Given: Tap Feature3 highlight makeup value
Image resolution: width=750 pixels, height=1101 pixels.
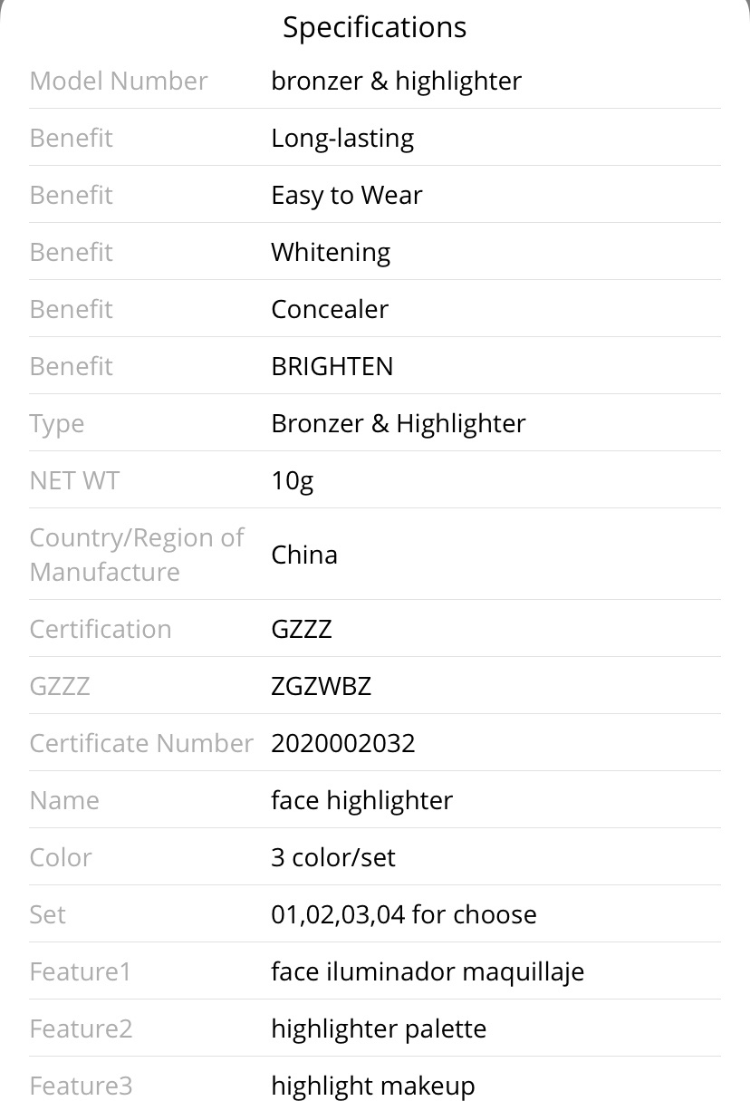Looking at the screenshot, I should 373,1086.
